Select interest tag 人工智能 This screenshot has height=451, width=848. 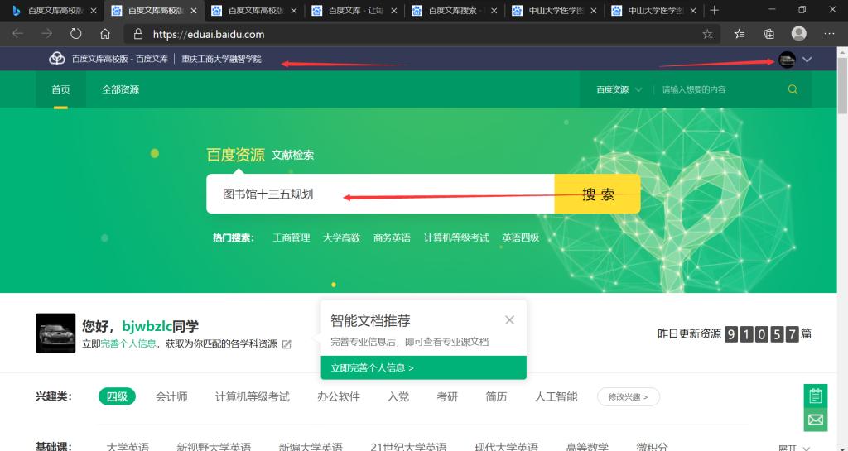[556, 397]
